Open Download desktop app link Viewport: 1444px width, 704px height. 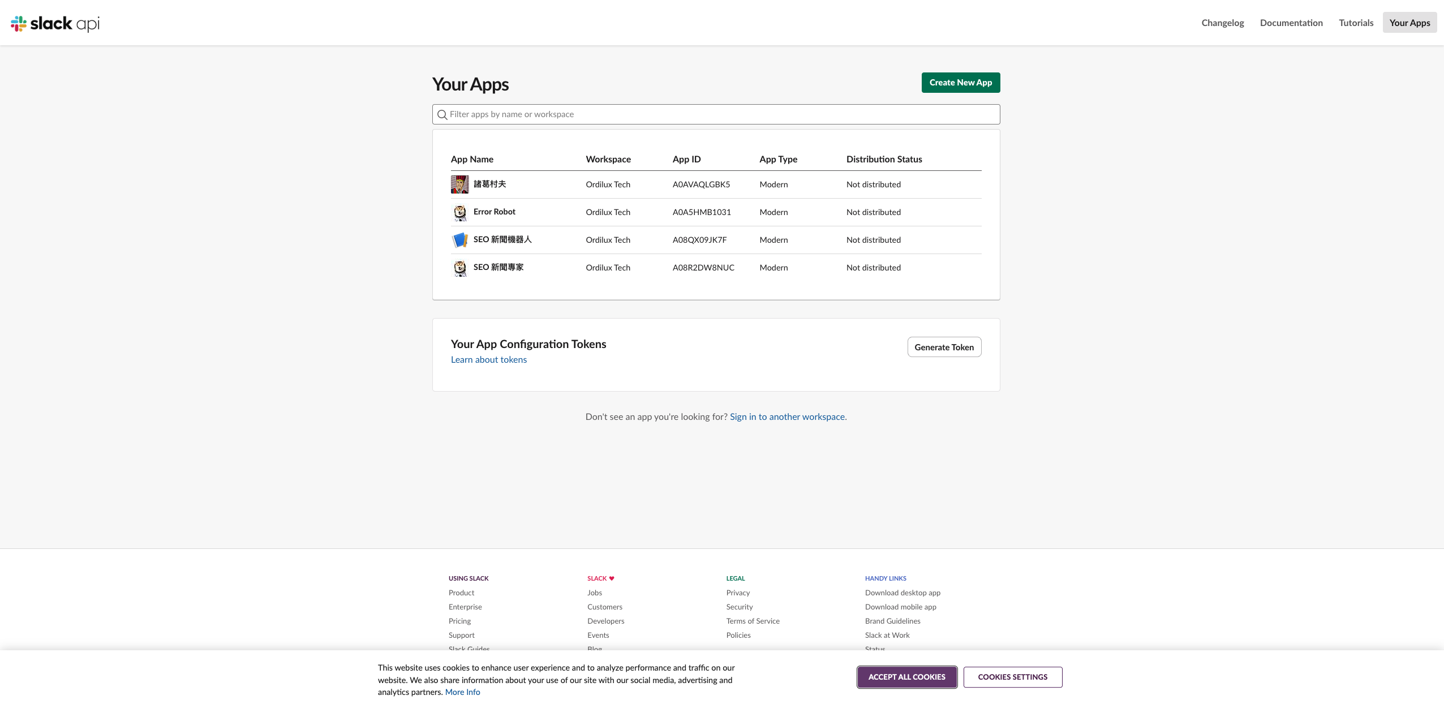(902, 593)
